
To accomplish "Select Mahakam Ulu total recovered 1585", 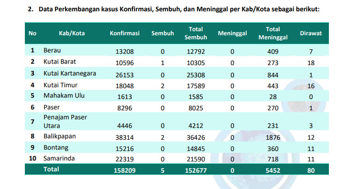I will tap(196, 97).
